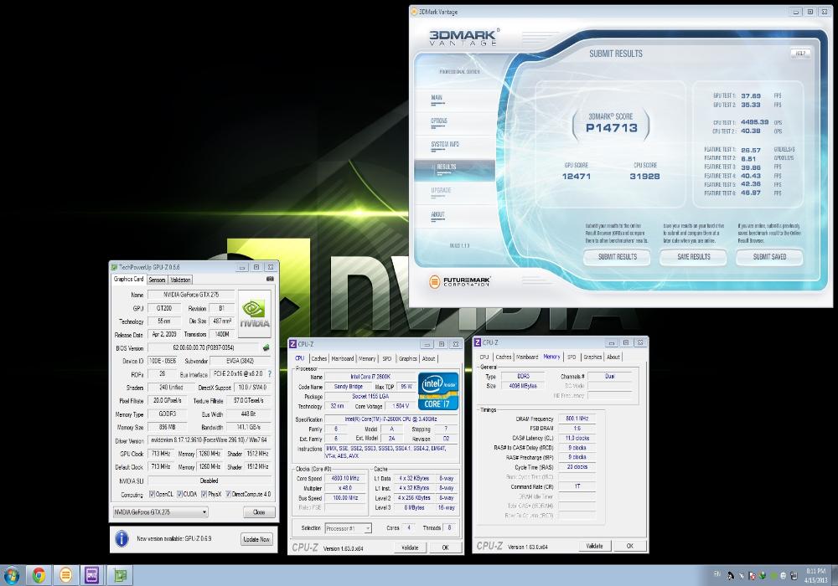The height and width of the screenshot is (586, 838).
Task: Click Validate in CPU-Z processor window
Action: pos(410,547)
